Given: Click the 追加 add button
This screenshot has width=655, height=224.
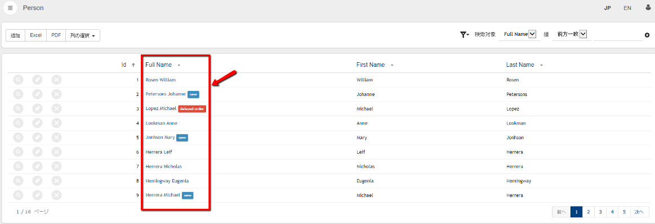Looking at the screenshot, I should click(x=15, y=35).
